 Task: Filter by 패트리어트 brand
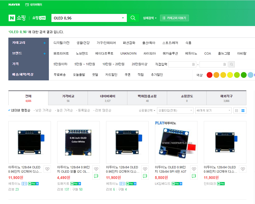pyautogui.click(x=61, y=54)
